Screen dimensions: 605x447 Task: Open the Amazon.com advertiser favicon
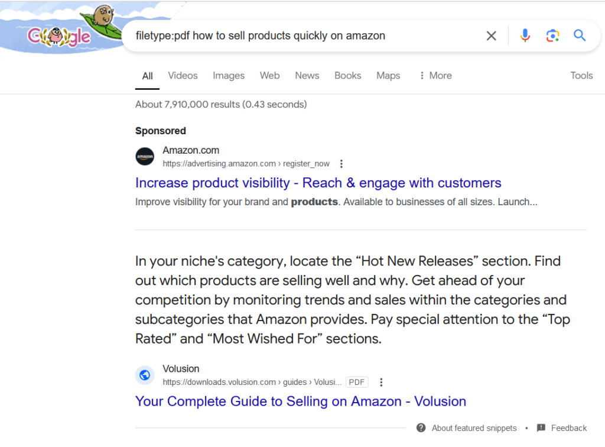click(144, 156)
